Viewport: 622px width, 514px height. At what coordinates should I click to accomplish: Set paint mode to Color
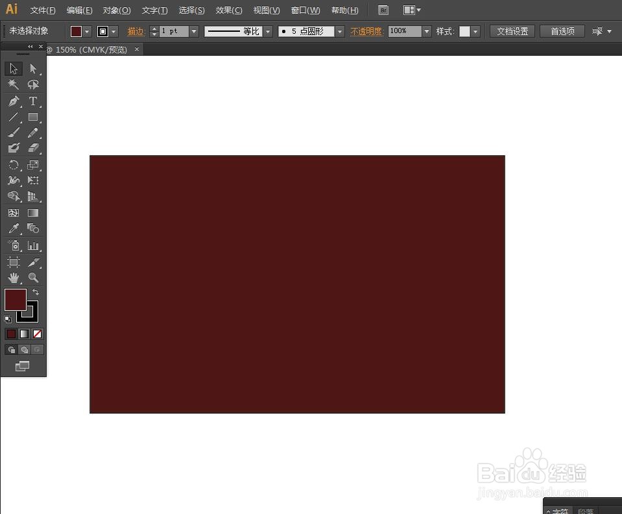[x=12, y=334]
